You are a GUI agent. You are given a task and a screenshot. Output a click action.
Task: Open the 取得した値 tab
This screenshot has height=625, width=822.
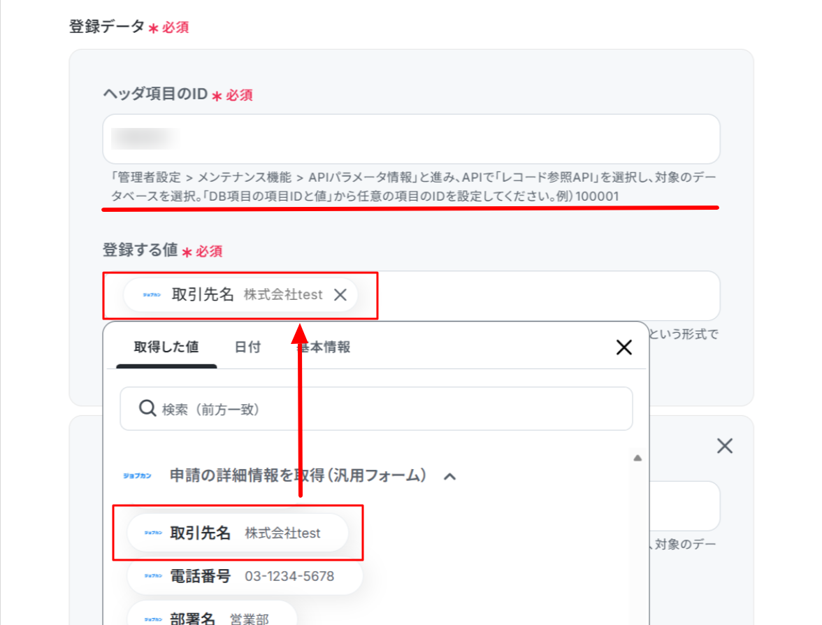(166, 347)
